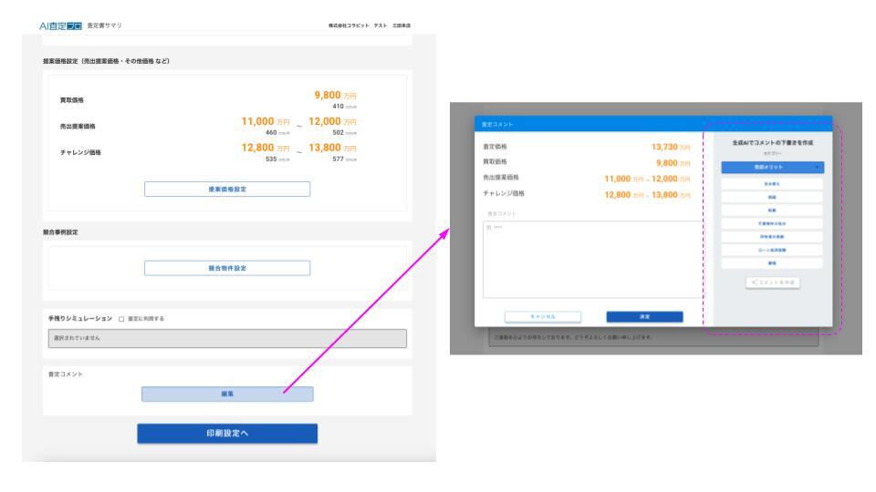Click キャンセル in the comment dialog
This screenshot has height=492, width=876.
(543, 316)
